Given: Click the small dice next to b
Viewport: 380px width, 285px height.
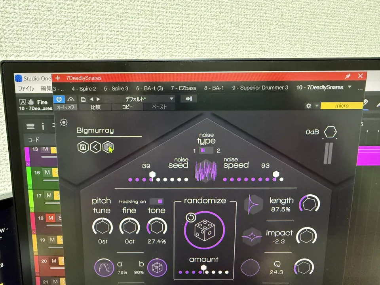Looking at the screenshot, I should pyautogui.click(x=157, y=268).
